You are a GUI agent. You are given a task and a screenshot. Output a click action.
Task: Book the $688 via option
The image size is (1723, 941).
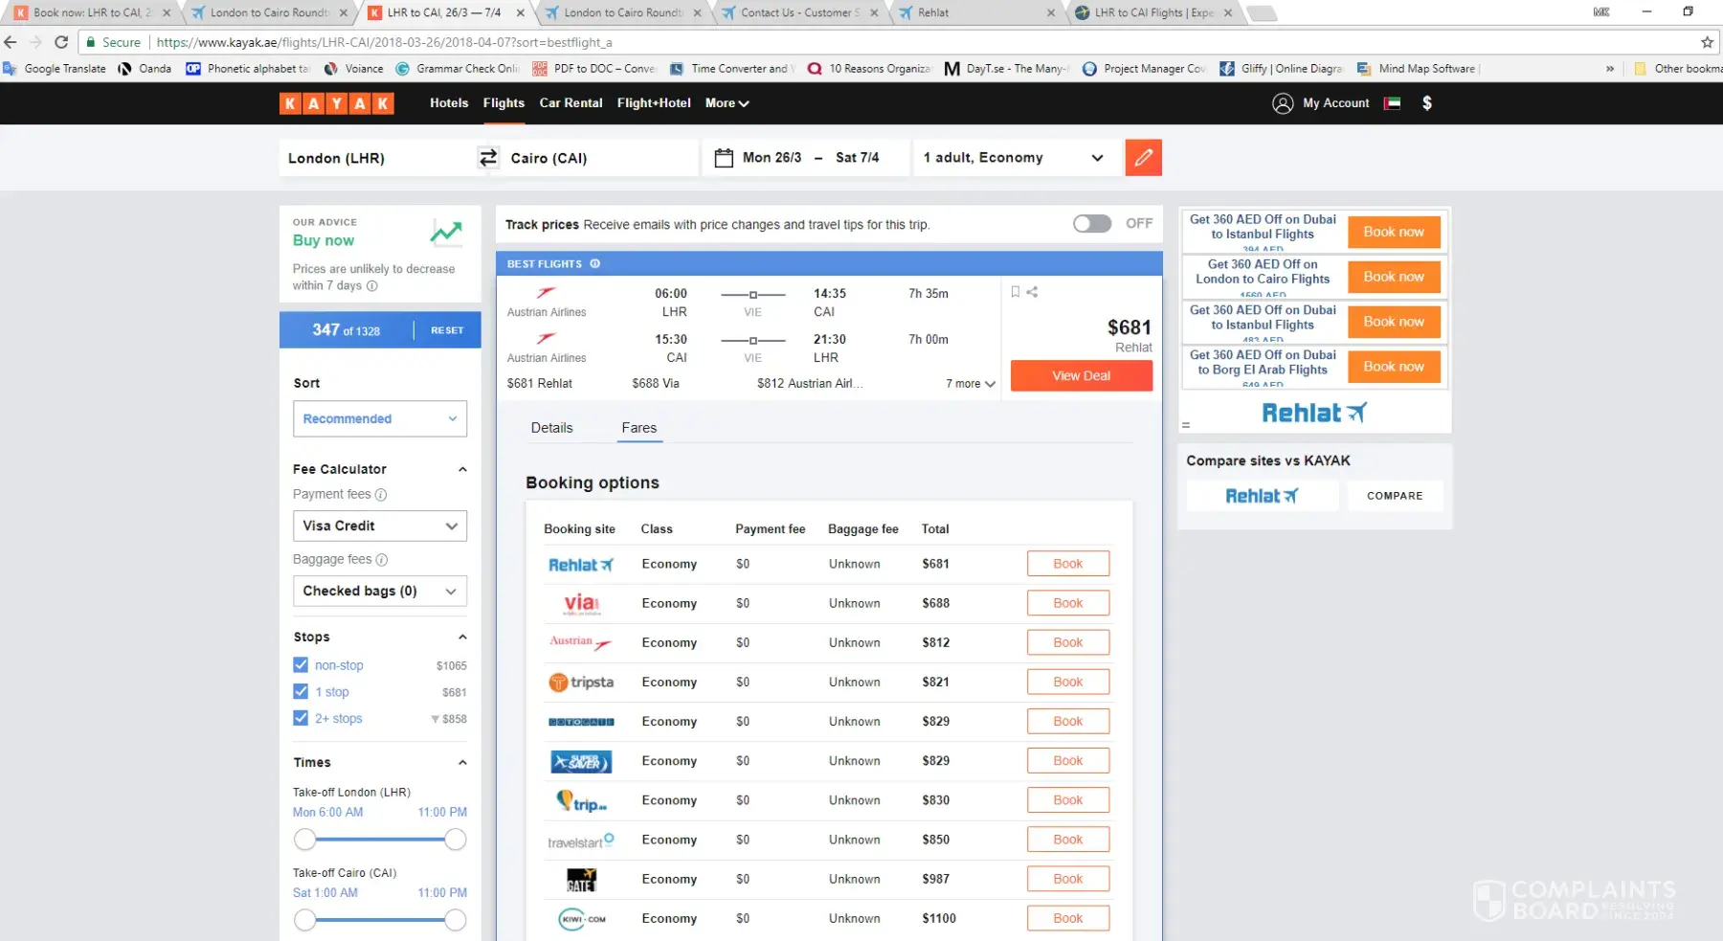1068,604
